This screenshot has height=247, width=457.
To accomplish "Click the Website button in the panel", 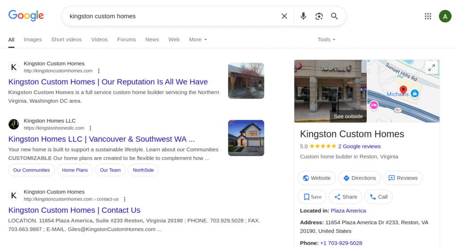I will click(316, 178).
